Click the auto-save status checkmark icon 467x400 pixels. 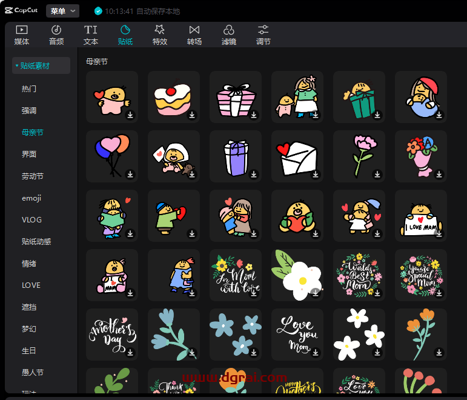point(99,12)
